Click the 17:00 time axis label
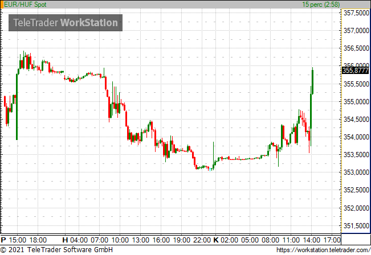371x255 pixels. (x=332, y=240)
